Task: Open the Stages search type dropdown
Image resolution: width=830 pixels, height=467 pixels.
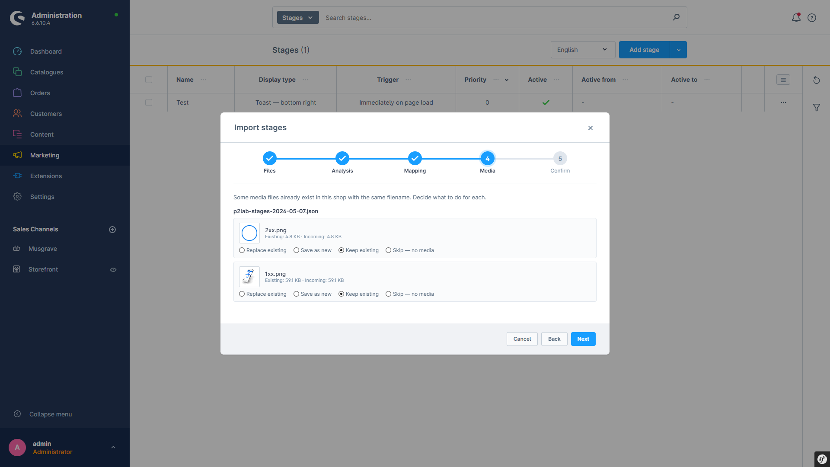Action: (x=297, y=18)
